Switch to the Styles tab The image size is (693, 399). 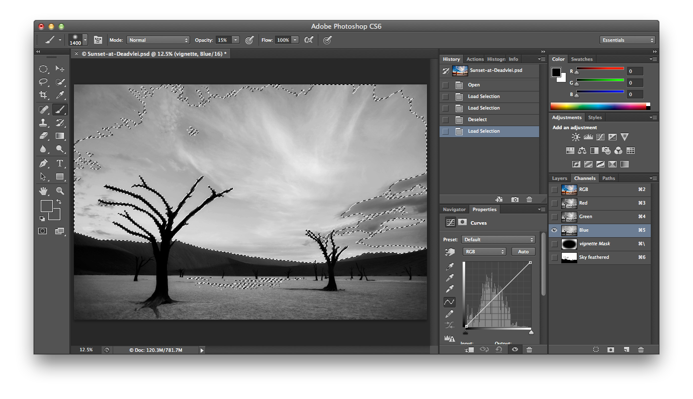pos(595,118)
